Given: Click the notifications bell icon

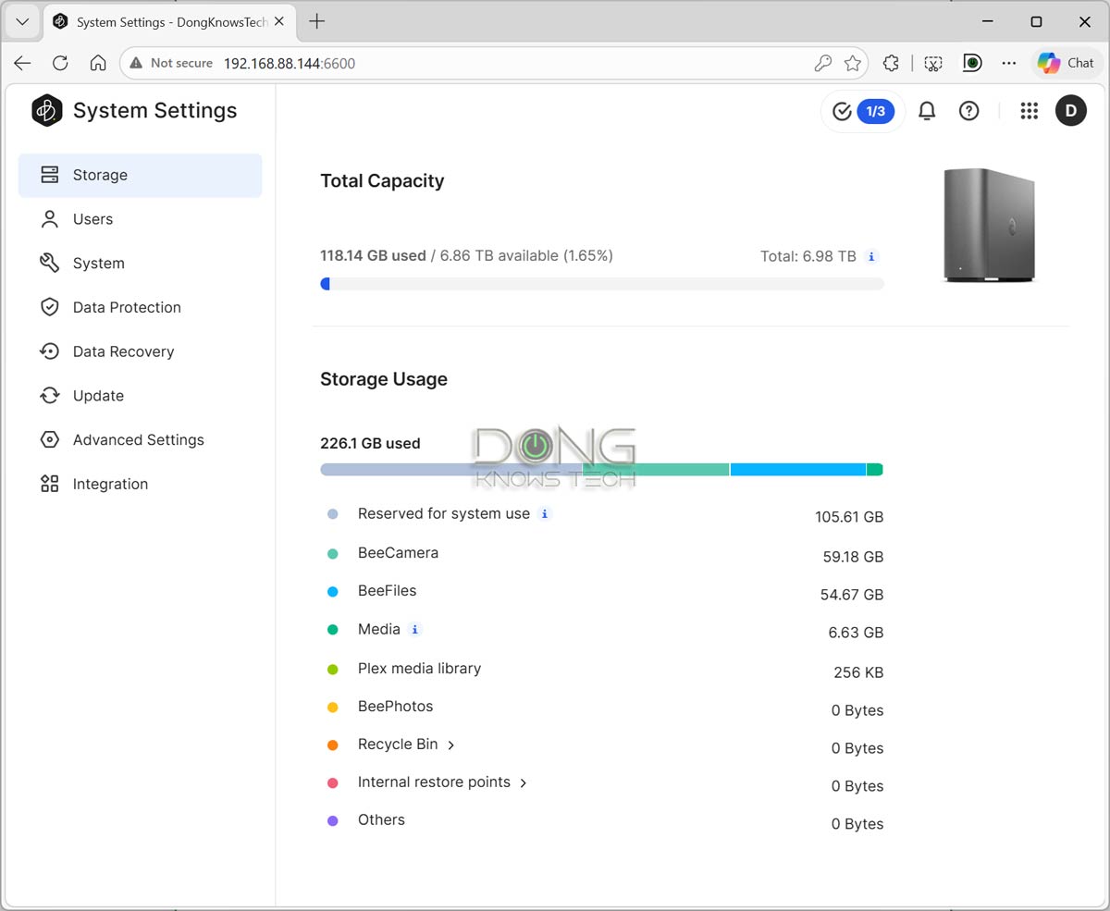Looking at the screenshot, I should pos(927,111).
